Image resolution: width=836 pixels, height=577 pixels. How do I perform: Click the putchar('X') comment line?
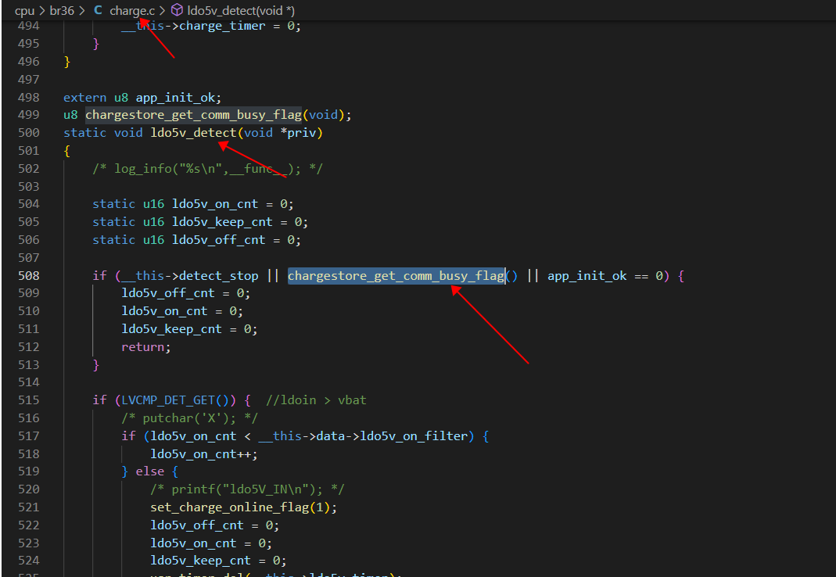point(190,418)
